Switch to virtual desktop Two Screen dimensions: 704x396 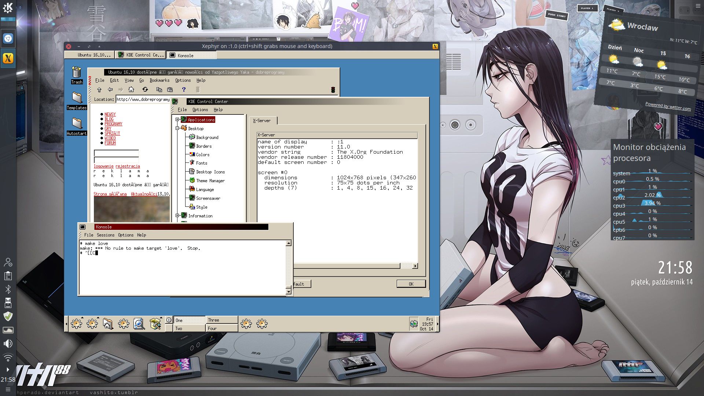click(189, 328)
